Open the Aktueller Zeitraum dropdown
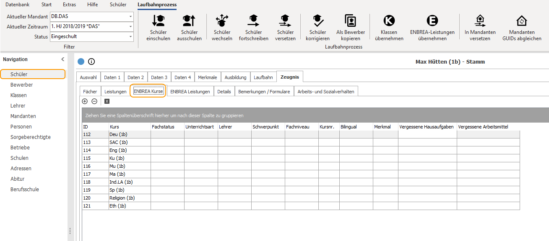 pyautogui.click(x=130, y=26)
